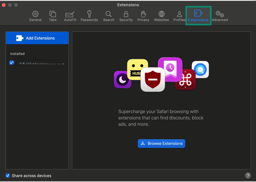Select the Extensions tab
The image size is (256, 182).
tap(198, 16)
